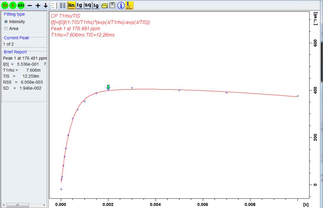The height and width of the screenshot is (208, 323).
Task: Go to previous peak with minus button
Action: (x=30, y=5)
